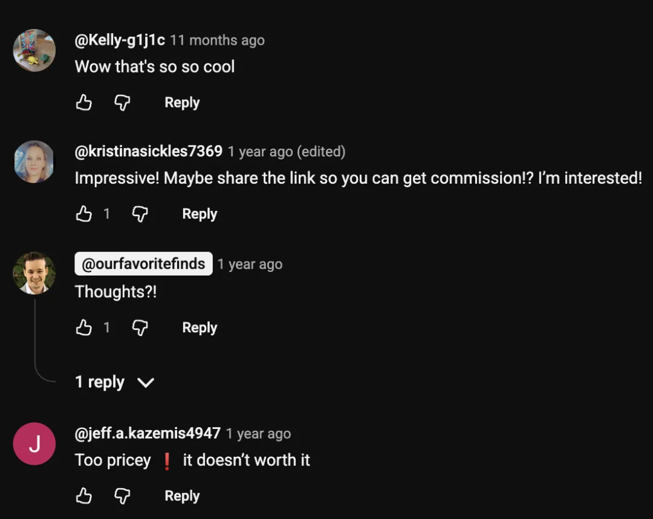This screenshot has height=519, width=653.
Task: Click the pink J avatar
Action: 34,443
